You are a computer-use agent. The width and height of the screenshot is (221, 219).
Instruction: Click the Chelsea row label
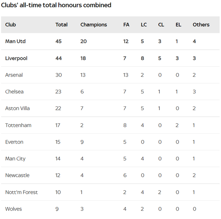[x=14, y=92]
